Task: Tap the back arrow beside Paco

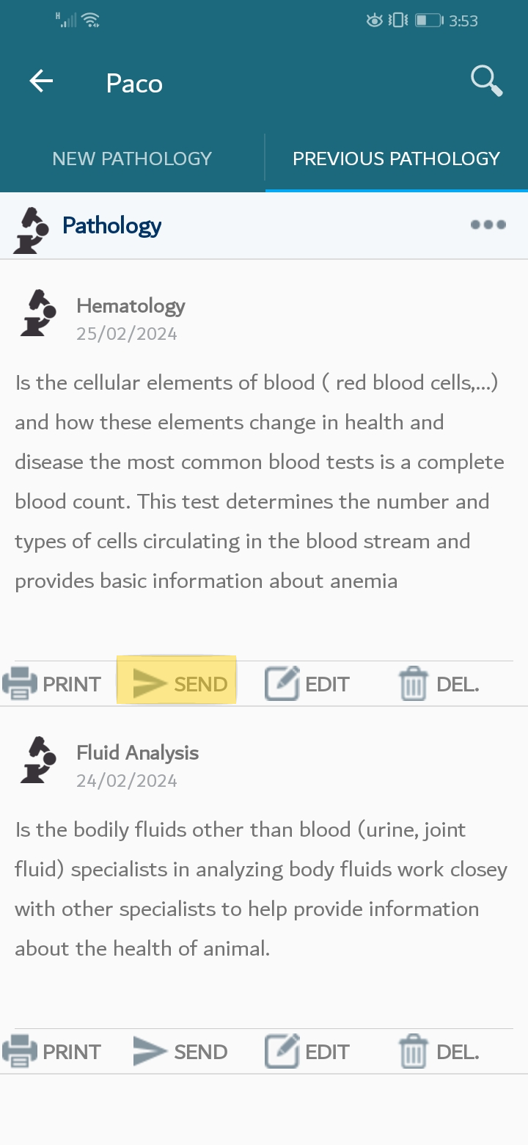Action: 42,81
